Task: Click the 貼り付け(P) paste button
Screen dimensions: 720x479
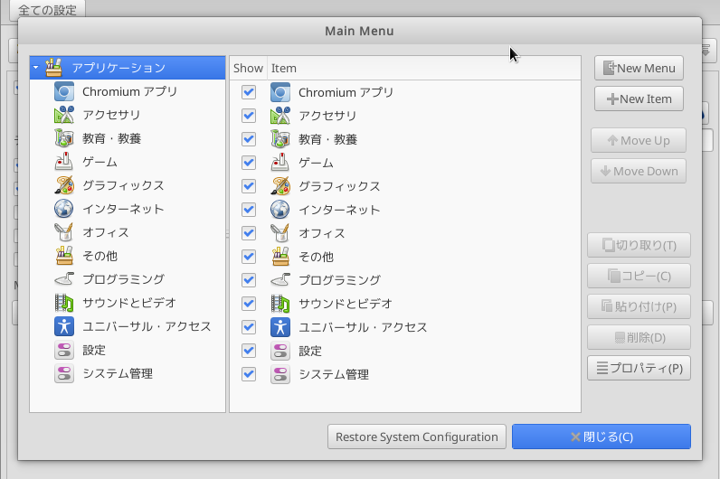Action: (639, 306)
